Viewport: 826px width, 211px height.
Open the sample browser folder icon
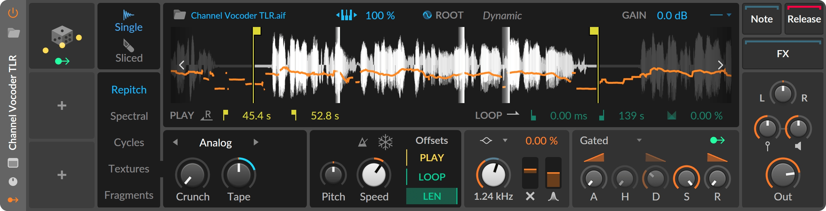point(179,15)
